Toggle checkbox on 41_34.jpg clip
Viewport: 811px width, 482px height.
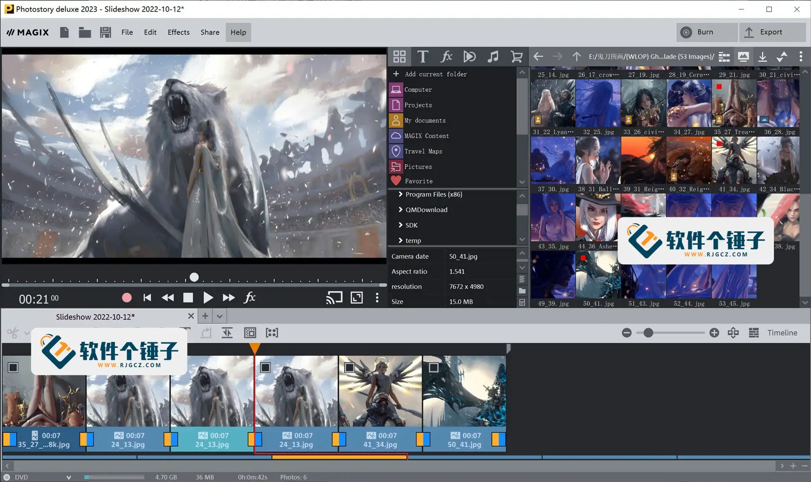click(349, 368)
